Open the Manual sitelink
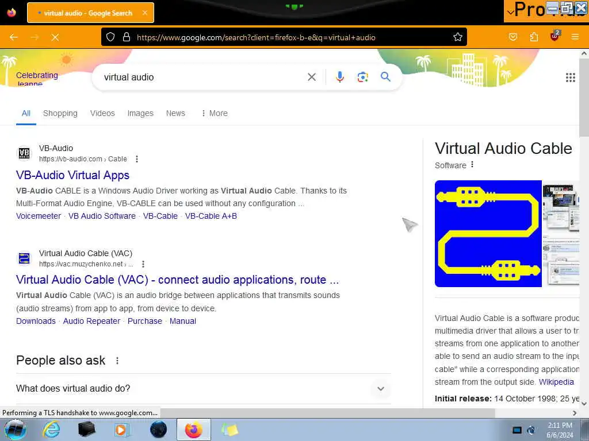 (183, 321)
